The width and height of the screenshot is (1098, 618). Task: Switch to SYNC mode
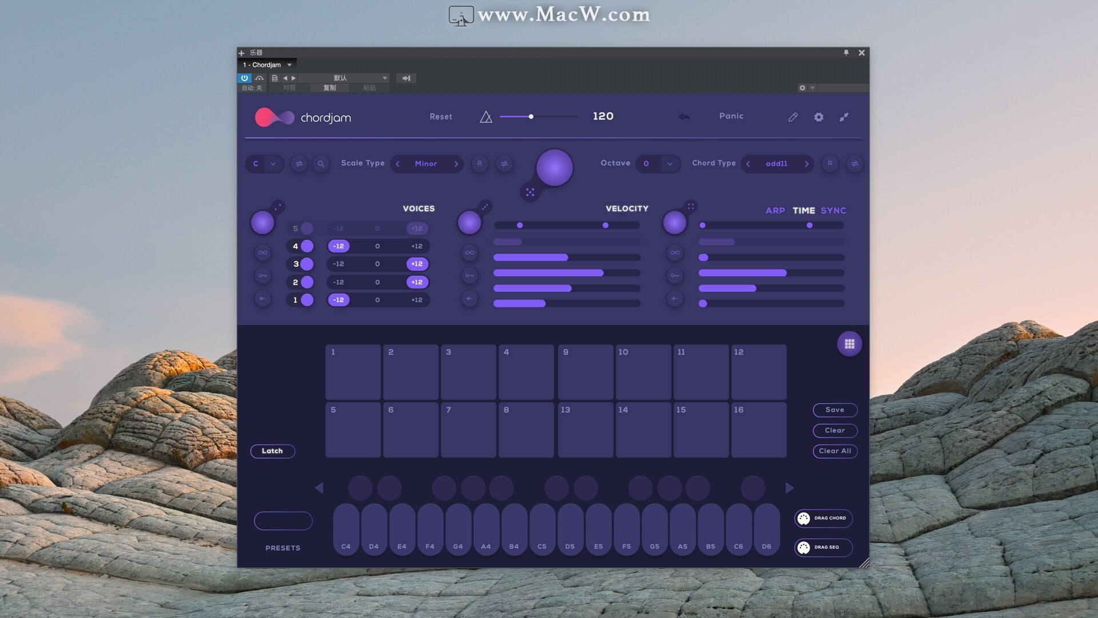pos(833,211)
